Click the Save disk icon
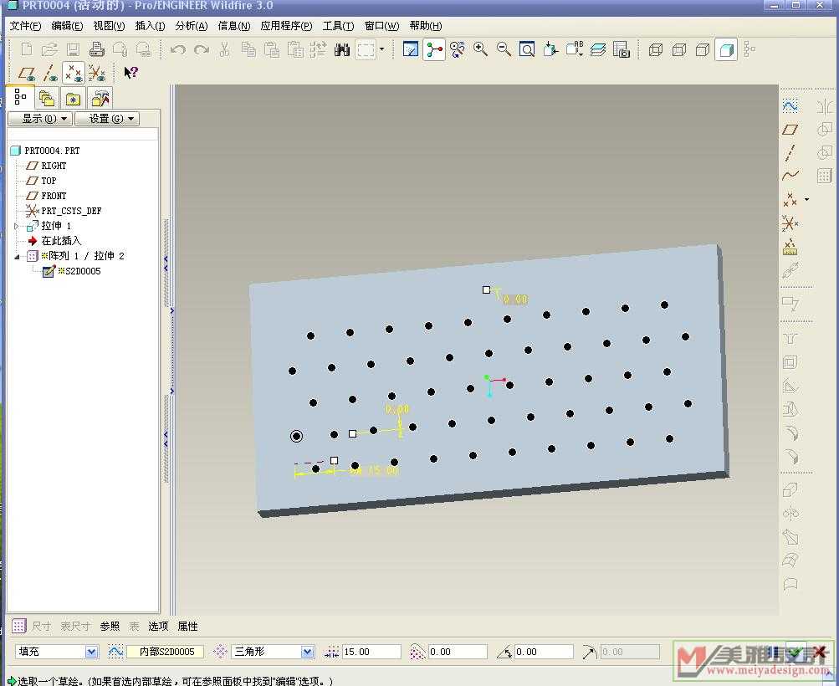The image size is (839, 686). coord(73,49)
